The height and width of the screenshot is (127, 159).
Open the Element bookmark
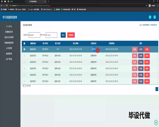click(21, 10)
